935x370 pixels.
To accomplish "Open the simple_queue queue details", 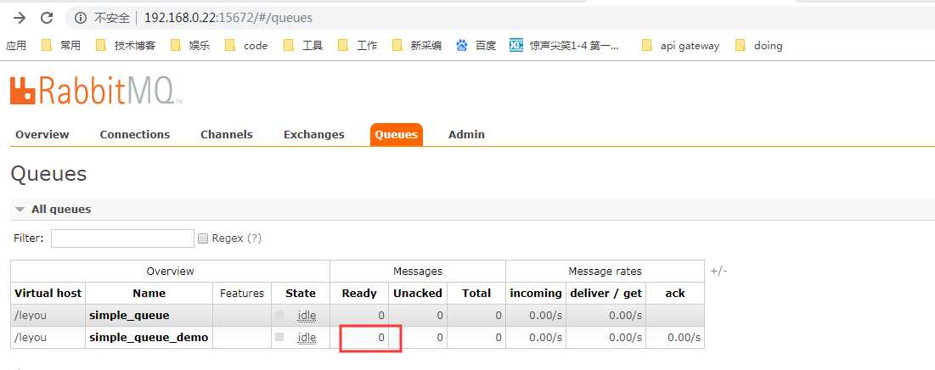I will (129, 315).
